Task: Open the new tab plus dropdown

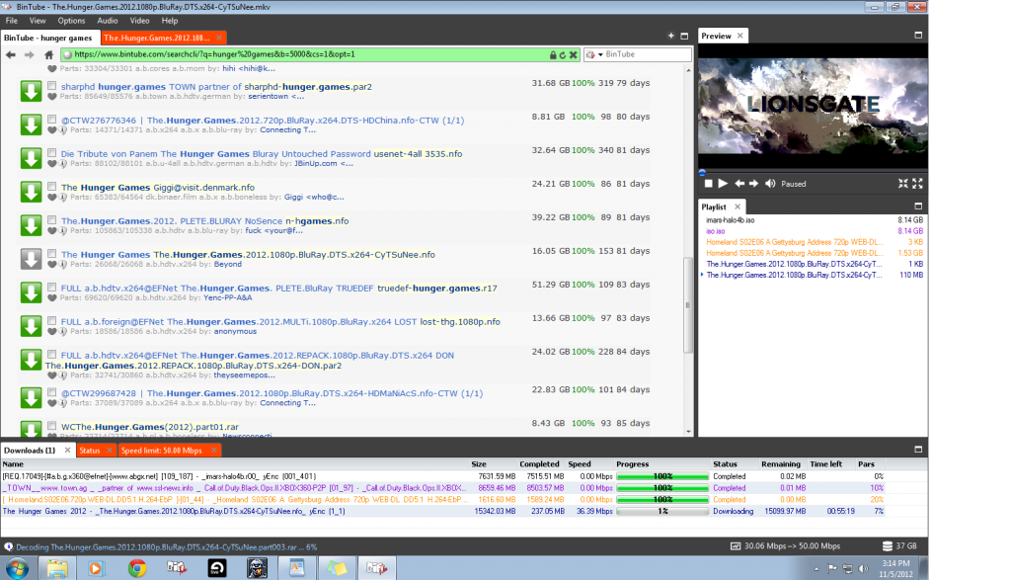Action: (x=673, y=37)
